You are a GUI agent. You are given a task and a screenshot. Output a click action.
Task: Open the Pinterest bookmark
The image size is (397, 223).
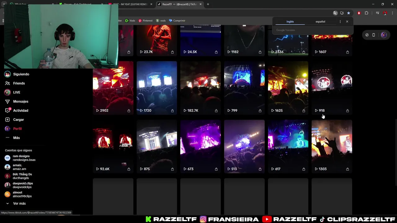(145, 21)
